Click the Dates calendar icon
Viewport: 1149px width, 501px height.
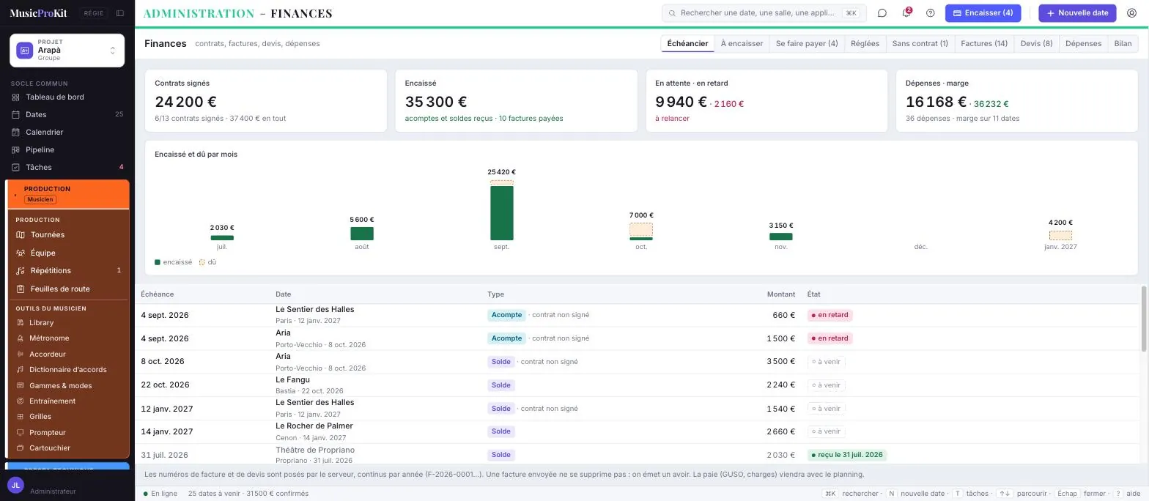pos(16,115)
